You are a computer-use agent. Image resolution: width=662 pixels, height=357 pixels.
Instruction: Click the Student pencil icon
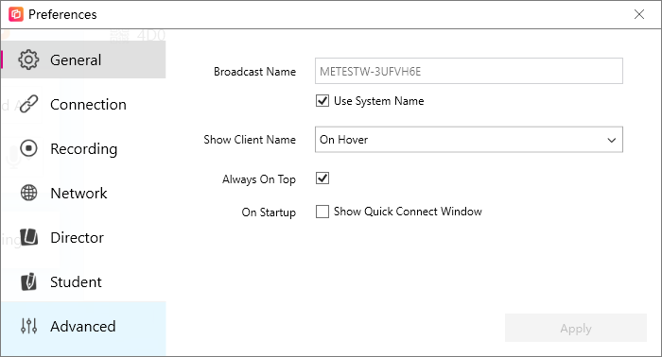tap(28, 281)
